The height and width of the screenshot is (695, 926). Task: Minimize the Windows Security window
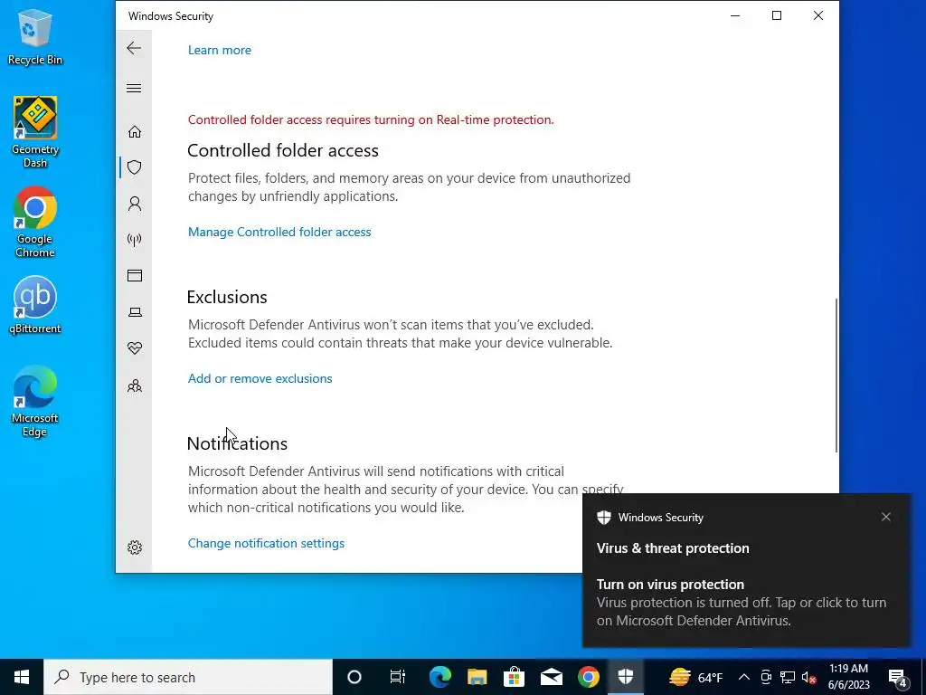pos(735,16)
